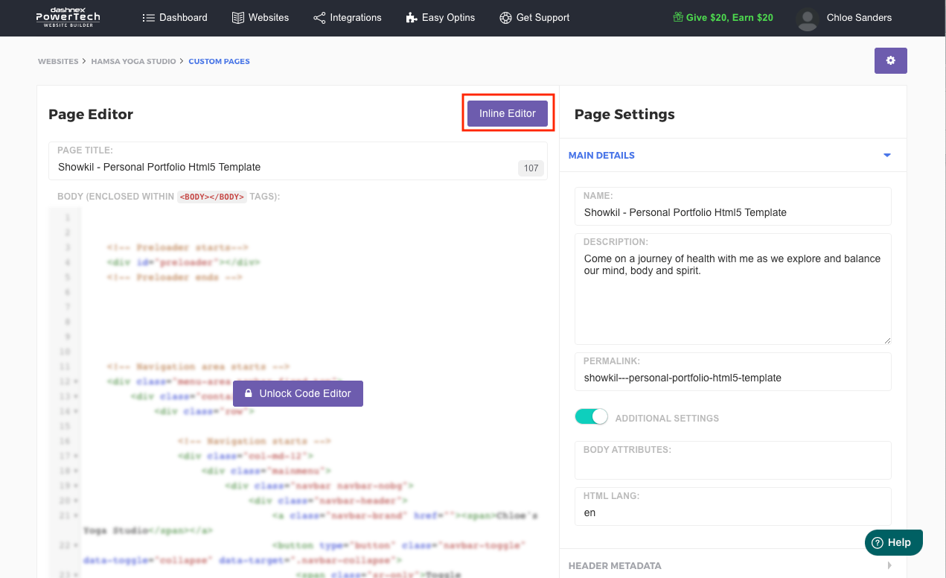Click the Body Attributes input field
This screenshot has height=578, width=946.
pyautogui.click(x=732, y=460)
